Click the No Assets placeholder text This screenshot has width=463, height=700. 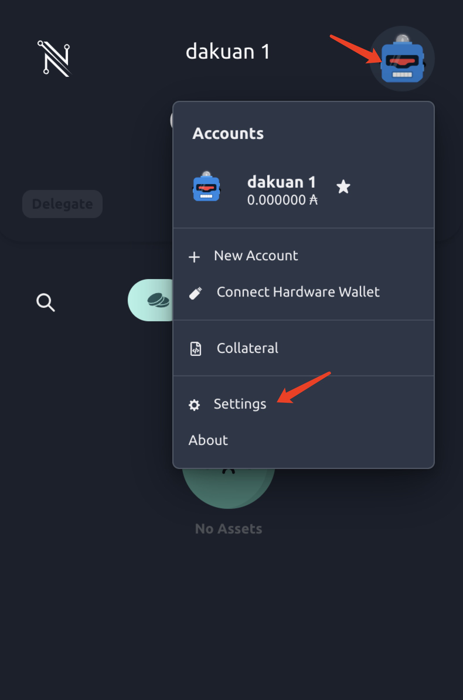[x=228, y=529]
